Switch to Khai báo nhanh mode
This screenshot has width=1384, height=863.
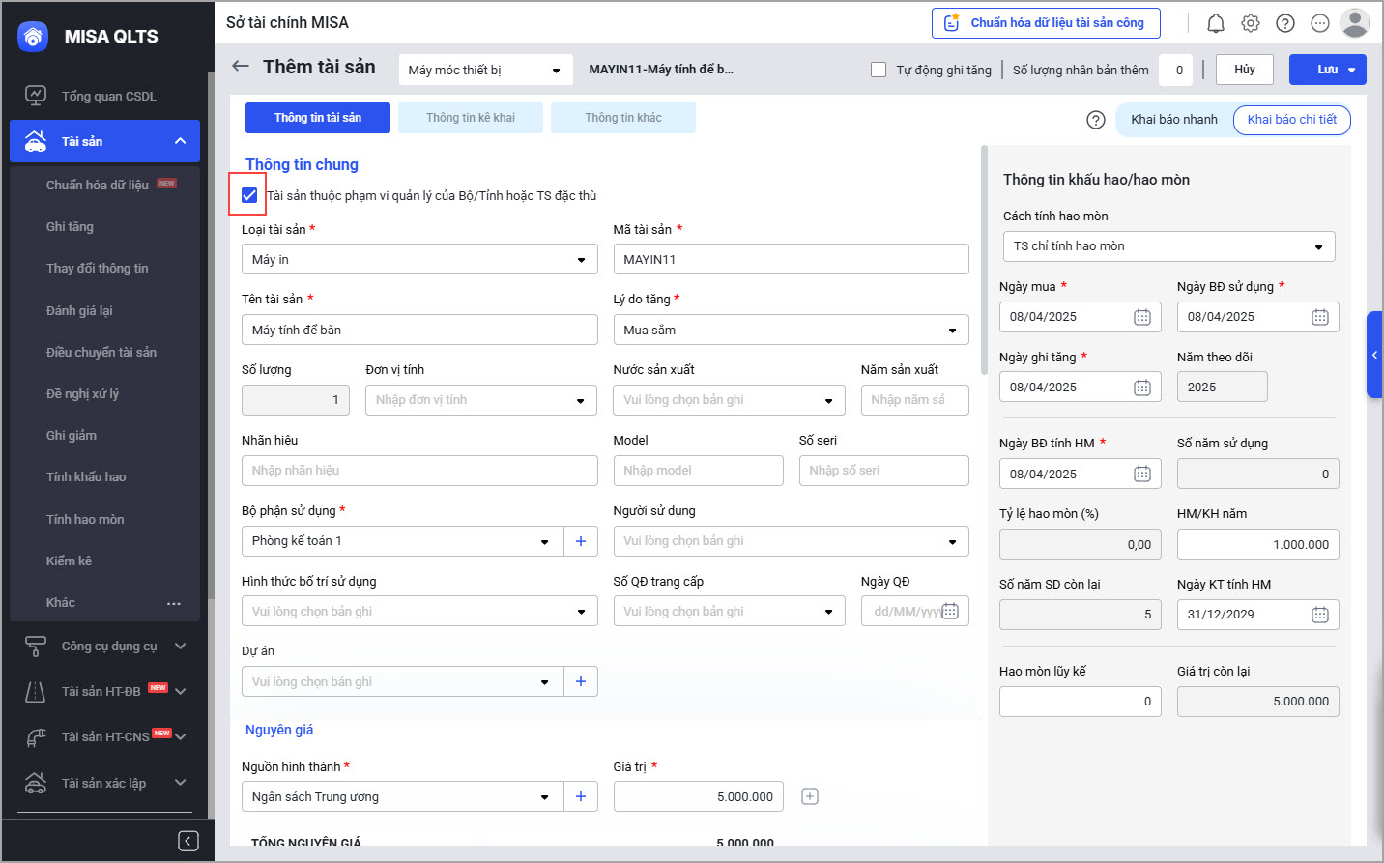point(1173,120)
